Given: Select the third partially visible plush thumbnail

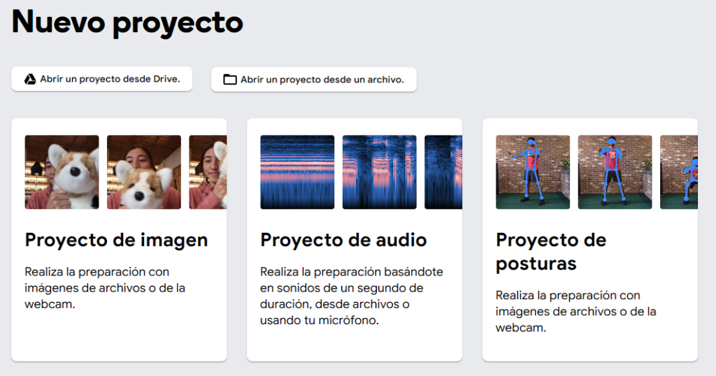Looking at the screenshot, I should [x=208, y=172].
